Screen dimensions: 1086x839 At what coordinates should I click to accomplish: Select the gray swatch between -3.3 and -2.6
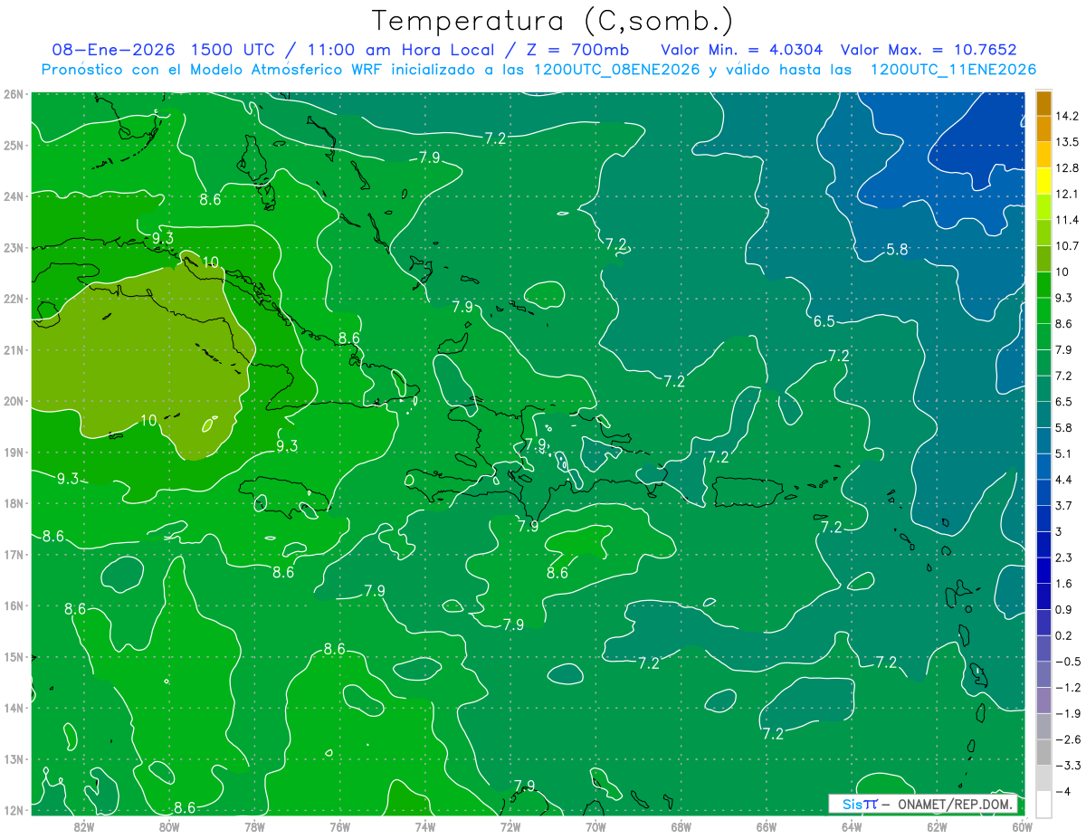(1043, 751)
